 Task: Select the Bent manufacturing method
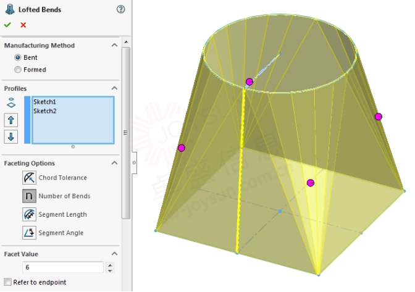pos(18,57)
